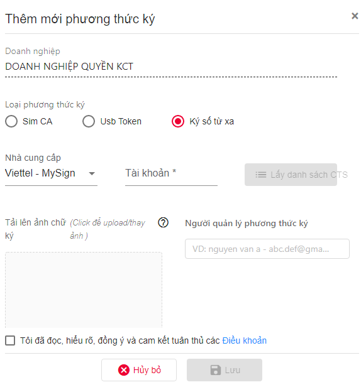Select the Usb Token radio option
This screenshot has height=392, width=361.
(89, 121)
